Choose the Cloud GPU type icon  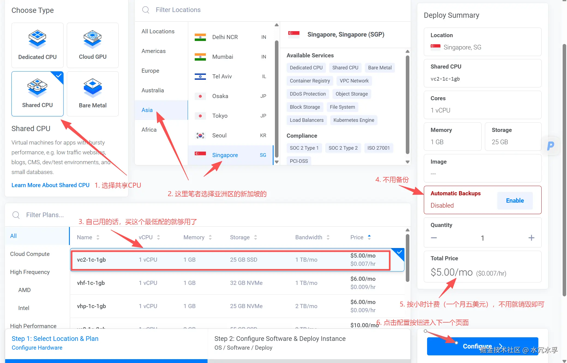[x=92, y=39]
